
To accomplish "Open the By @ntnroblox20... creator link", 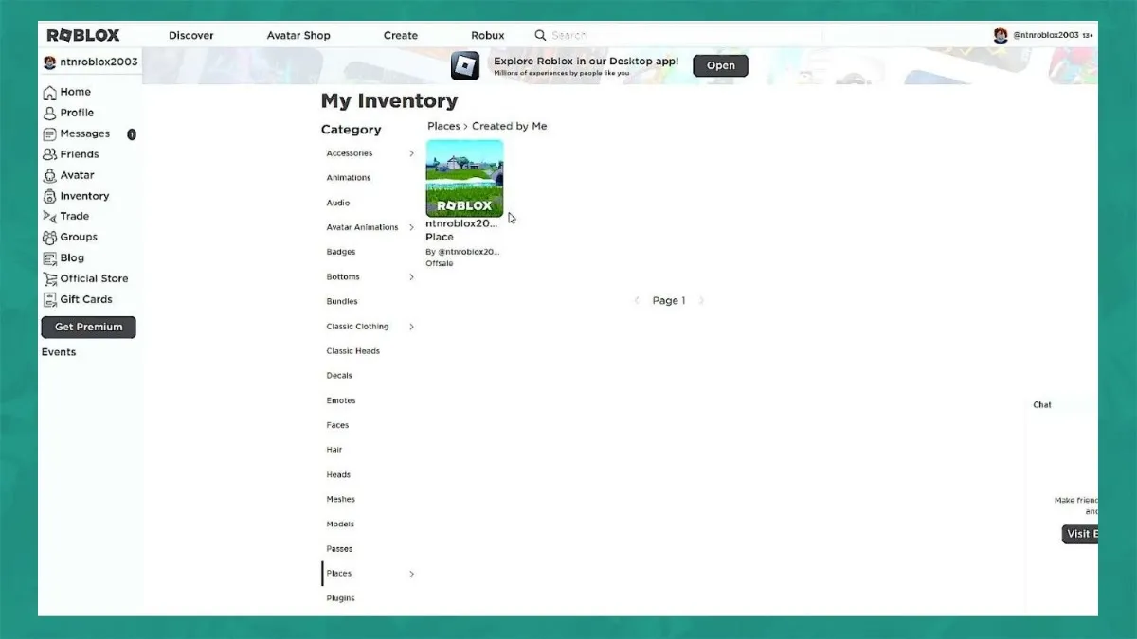I will point(462,252).
